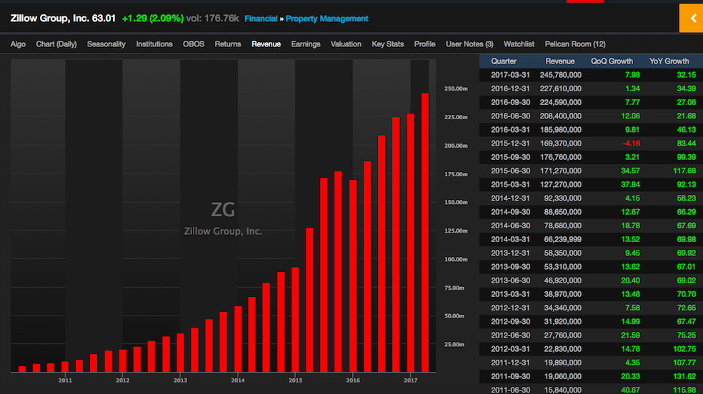Screen dimensions: 703x394
Task: Open Pelican Room (12) tab
Action: click(575, 44)
